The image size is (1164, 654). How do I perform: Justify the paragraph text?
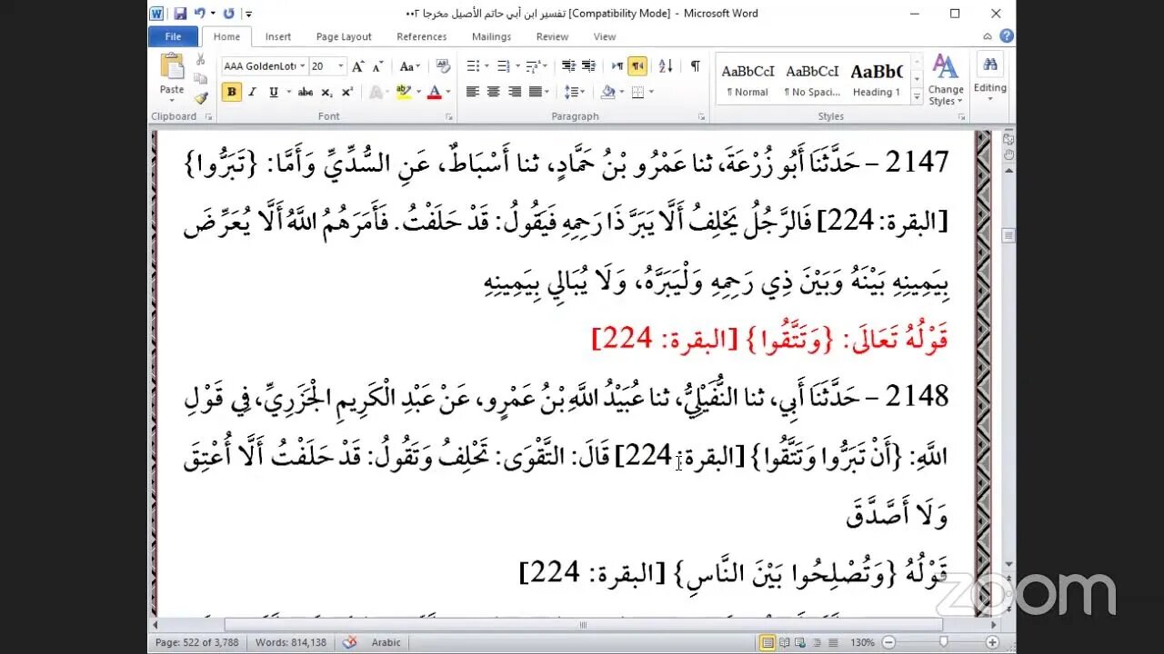coord(537,92)
